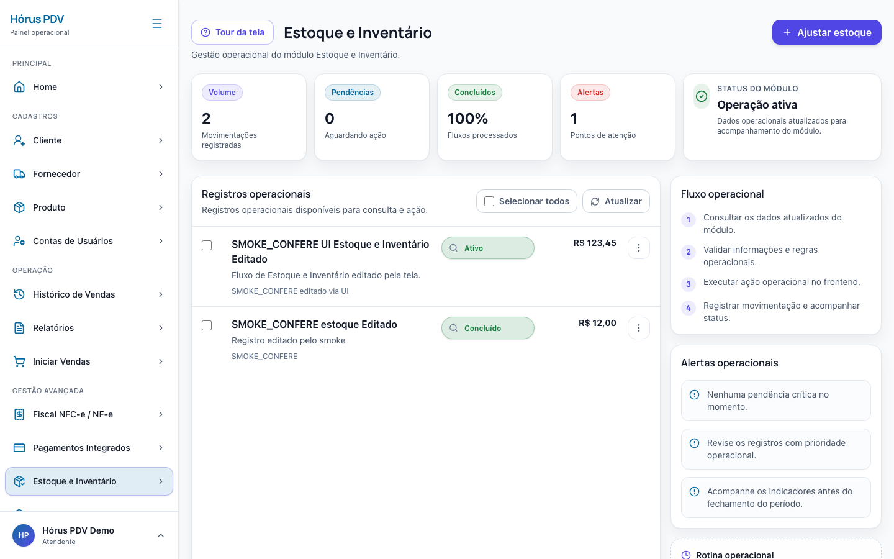Open the Pagamentos Integrados menu item
Screen dimensions: 894x559
point(89,448)
